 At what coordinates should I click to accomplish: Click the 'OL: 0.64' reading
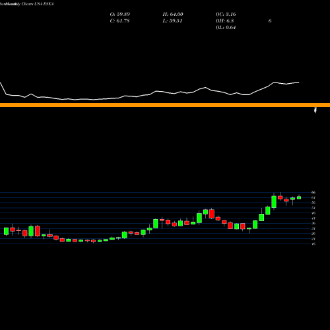tap(226, 28)
